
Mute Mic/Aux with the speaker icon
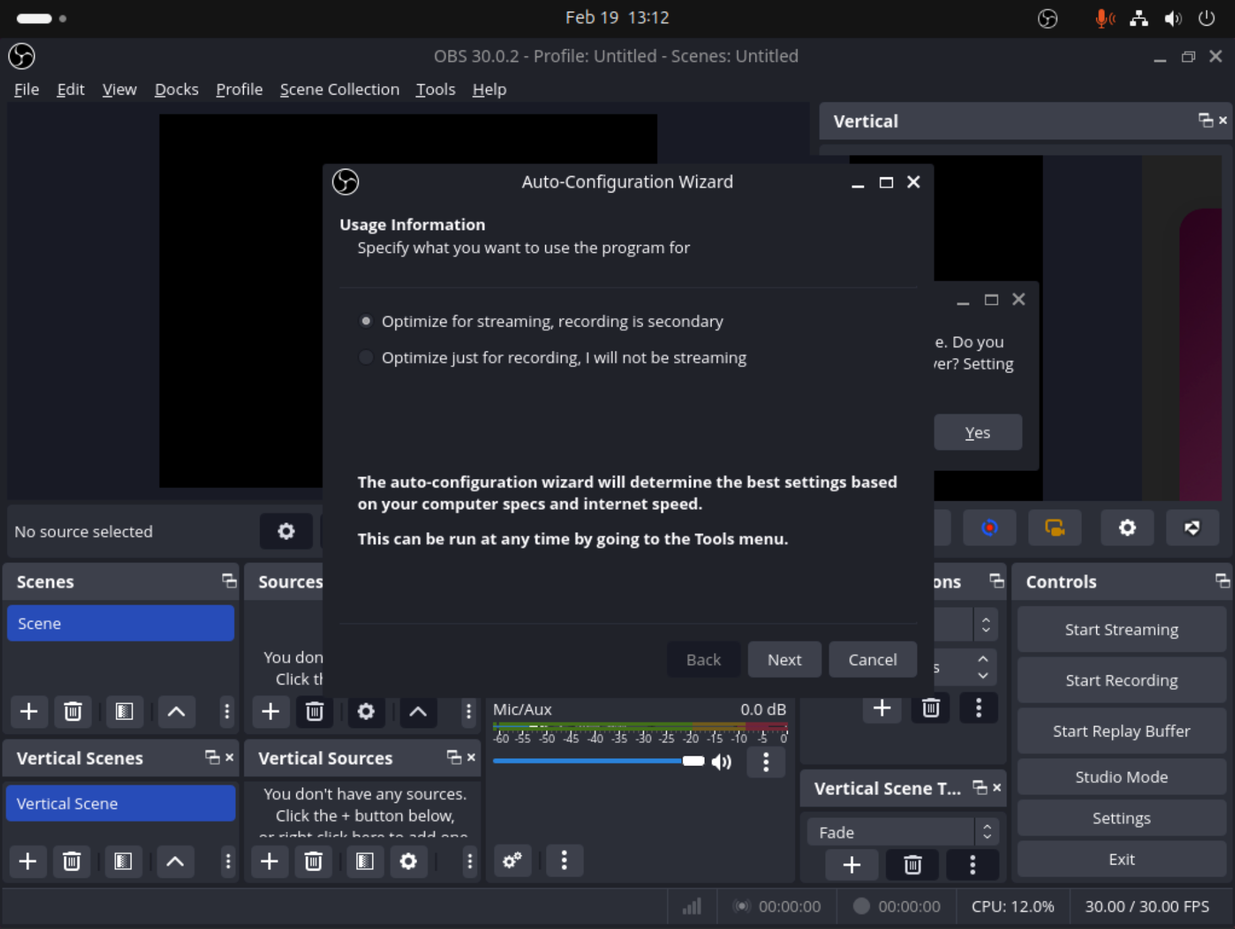(x=721, y=761)
